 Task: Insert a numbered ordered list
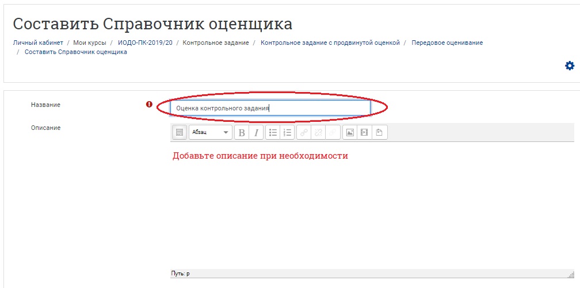[287, 132]
